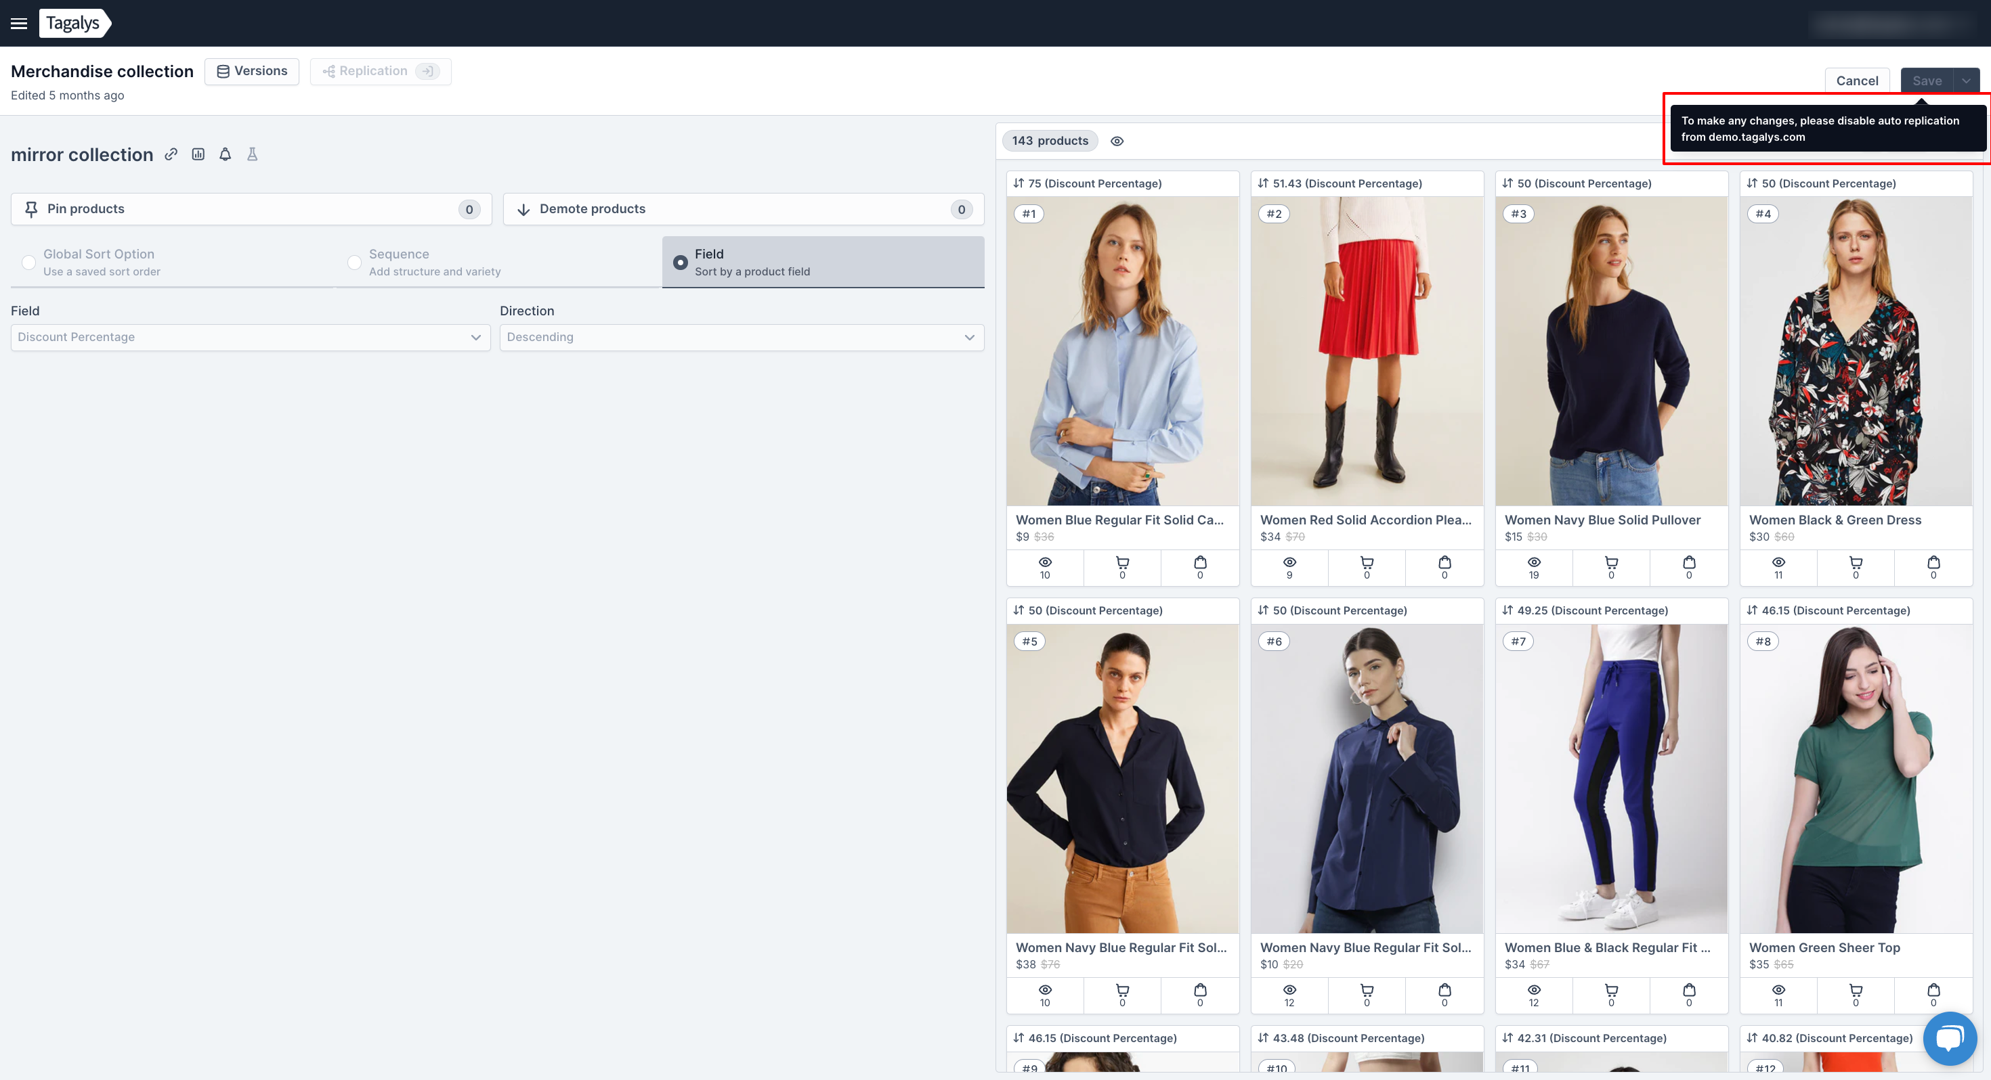Select the Global Sort Option radio button

click(x=28, y=263)
